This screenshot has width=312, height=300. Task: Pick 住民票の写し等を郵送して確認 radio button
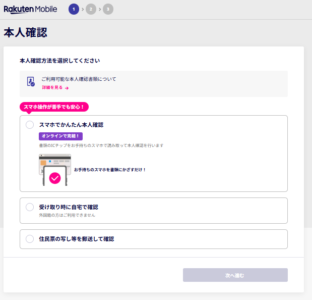pyautogui.click(x=30, y=239)
